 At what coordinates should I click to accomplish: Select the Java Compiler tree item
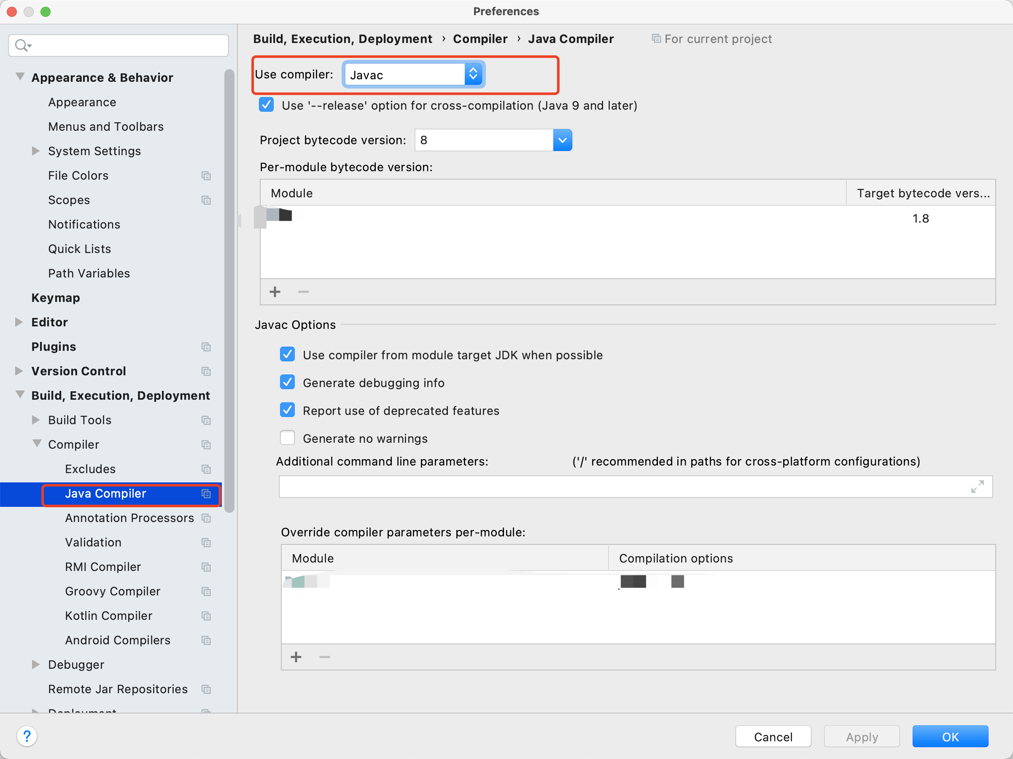click(111, 494)
